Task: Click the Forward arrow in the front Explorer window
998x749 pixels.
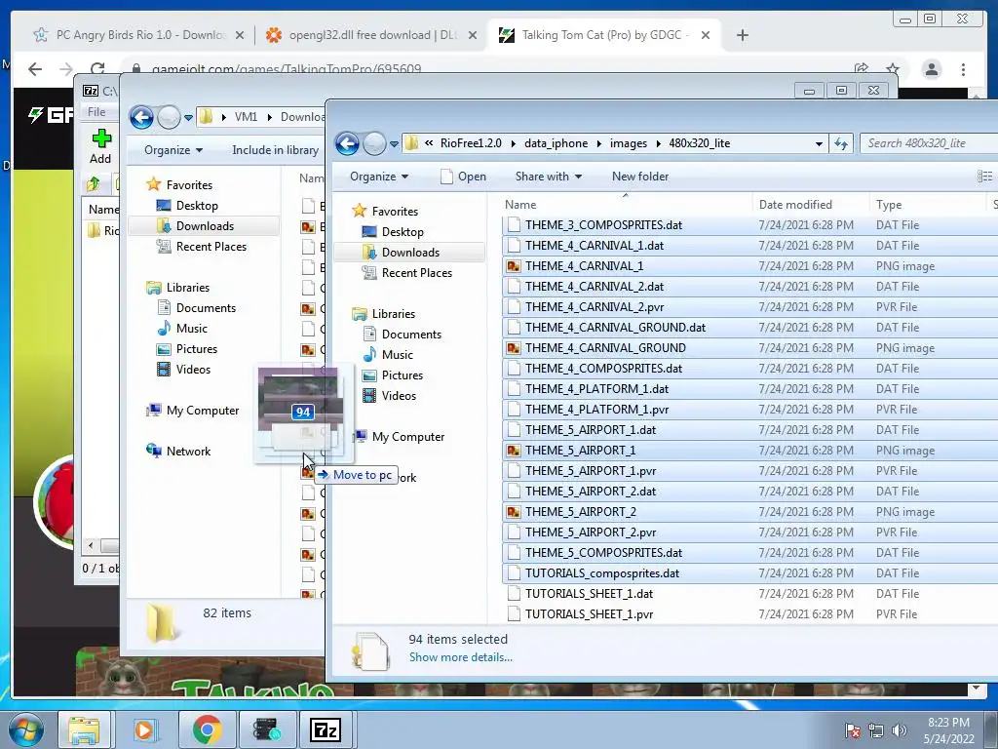Action: click(374, 143)
